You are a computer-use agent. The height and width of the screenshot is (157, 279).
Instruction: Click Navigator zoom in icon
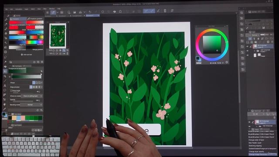point(57,51)
